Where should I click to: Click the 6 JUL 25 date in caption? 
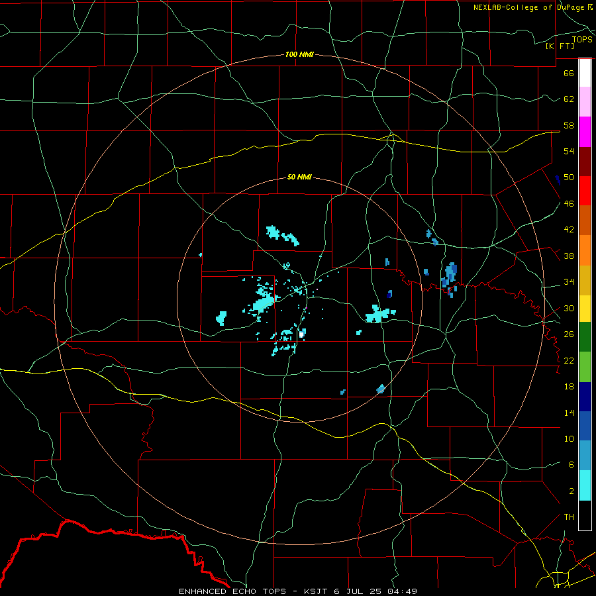click(x=359, y=591)
